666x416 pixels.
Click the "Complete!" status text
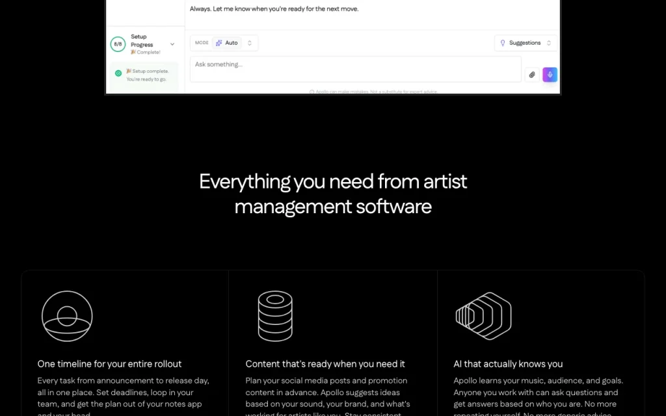(146, 52)
